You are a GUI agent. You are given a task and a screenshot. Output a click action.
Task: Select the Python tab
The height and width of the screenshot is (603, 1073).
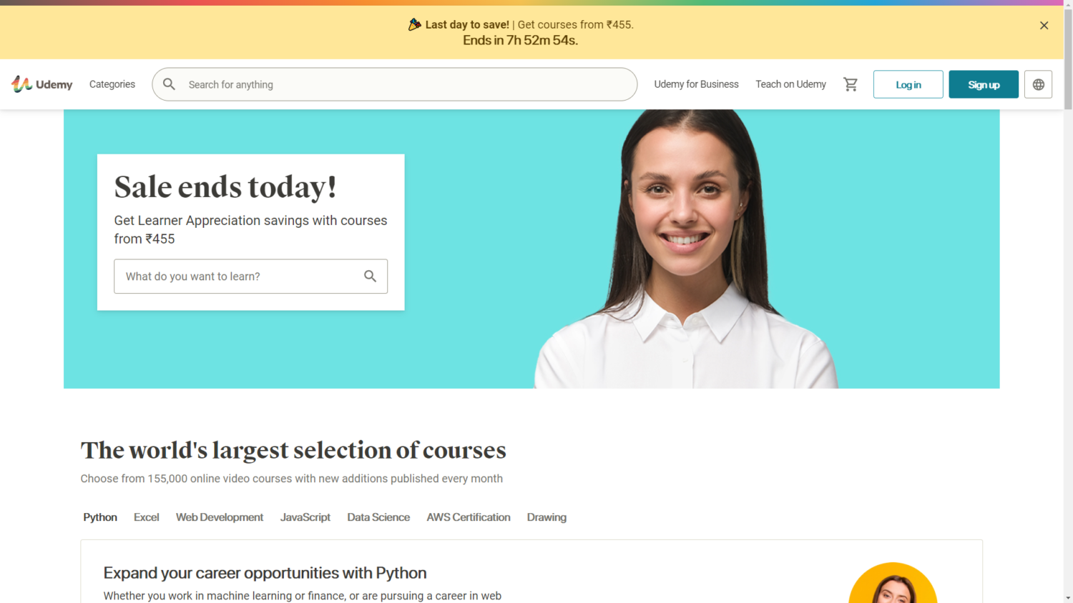pos(100,517)
